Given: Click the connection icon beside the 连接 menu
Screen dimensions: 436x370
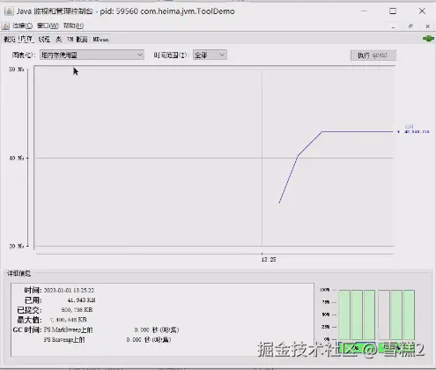Looking at the screenshot, I should click(x=5, y=26).
